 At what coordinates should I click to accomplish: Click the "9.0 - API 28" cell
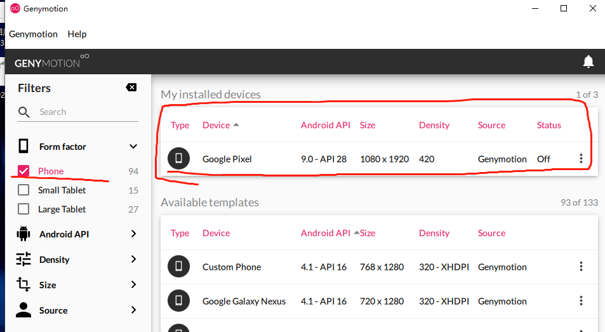click(x=324, y=159)
